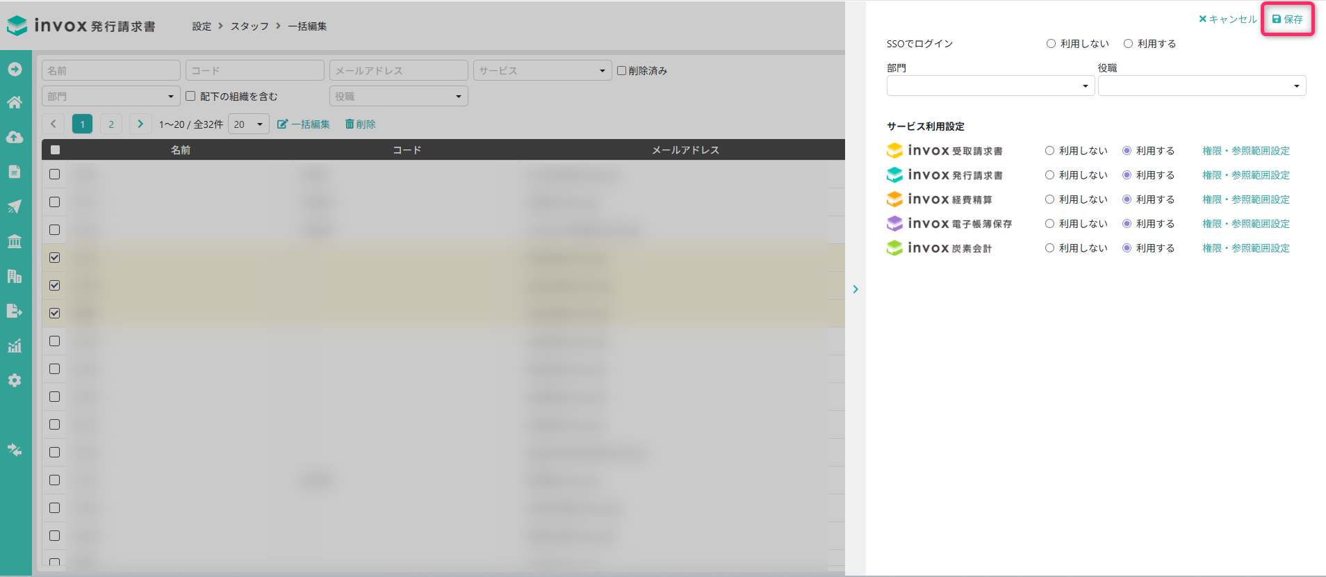This screenshot has width=1326, height=577.
Task: Click 一括編集 breadcrumb item
Action: click(x=307, y=26)
